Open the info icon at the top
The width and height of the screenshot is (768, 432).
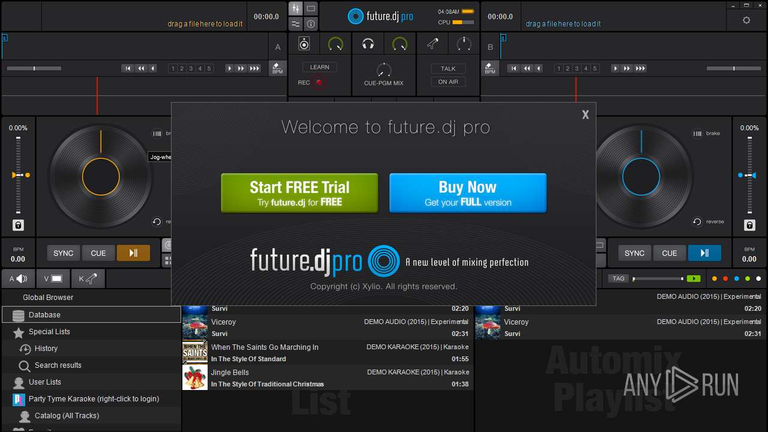tap(311, 24)
